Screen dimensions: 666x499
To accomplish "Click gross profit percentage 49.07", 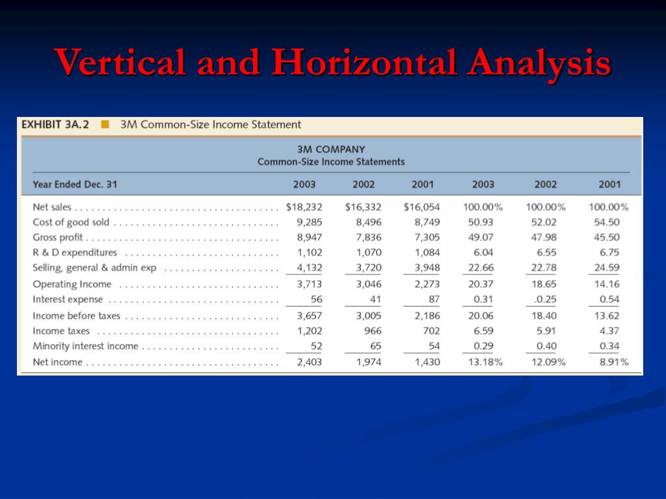I will tap(481, 237).
